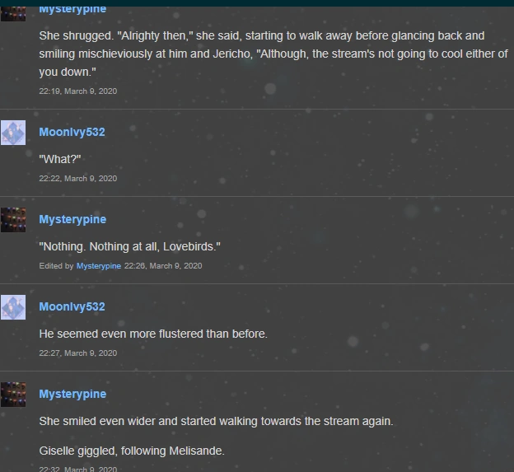Screen dimensions: 514x472
Task: Open partially visible Mysterypine avatar at top
Action: point(13,14)
